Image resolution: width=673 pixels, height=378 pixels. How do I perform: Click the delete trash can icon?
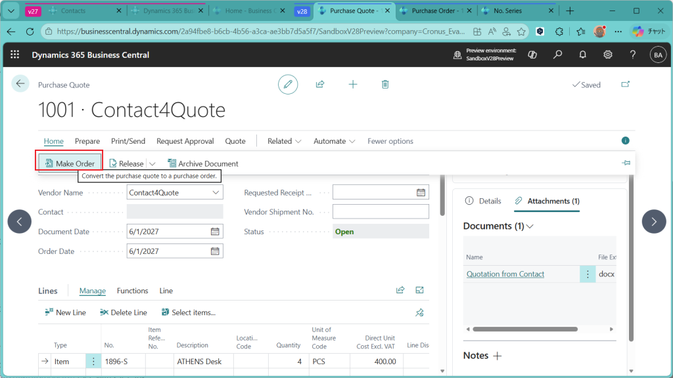point(385,84)
